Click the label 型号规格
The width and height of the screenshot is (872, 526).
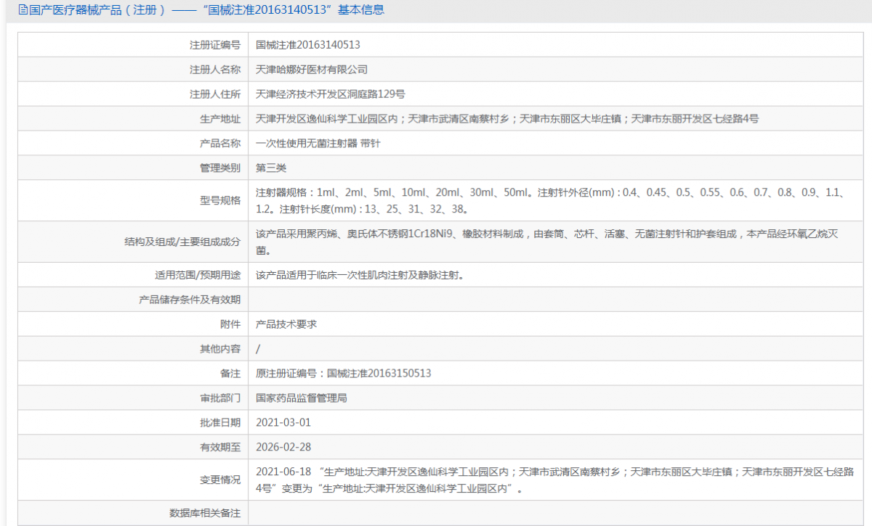[x=220, y=201]
